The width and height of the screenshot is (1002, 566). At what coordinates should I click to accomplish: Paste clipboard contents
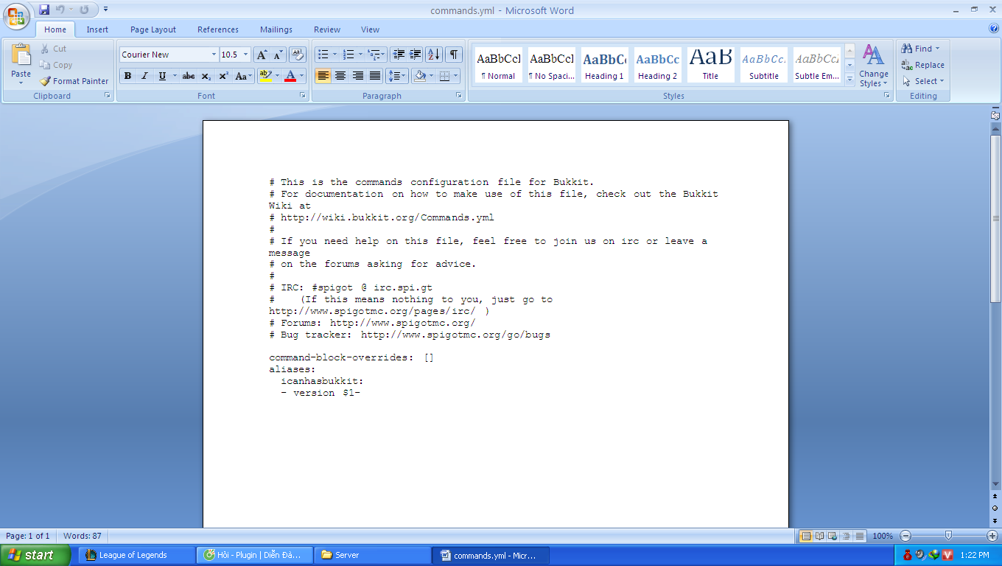[x=21, y=63]
